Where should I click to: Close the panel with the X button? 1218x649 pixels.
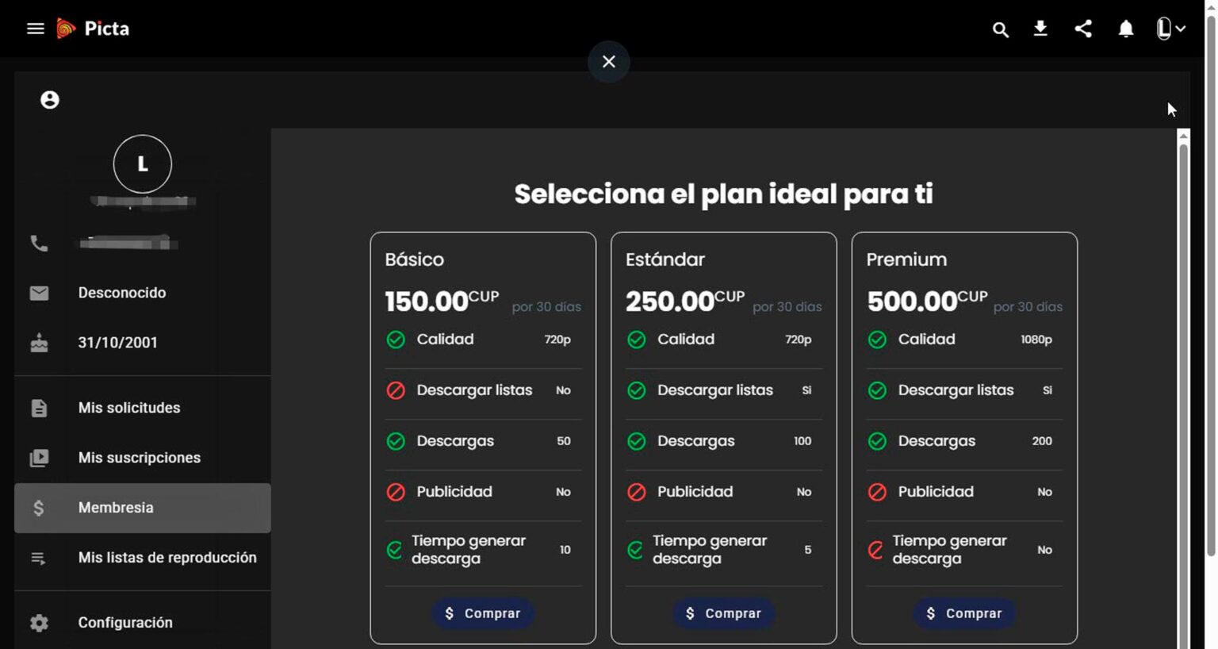click(608, 62)
